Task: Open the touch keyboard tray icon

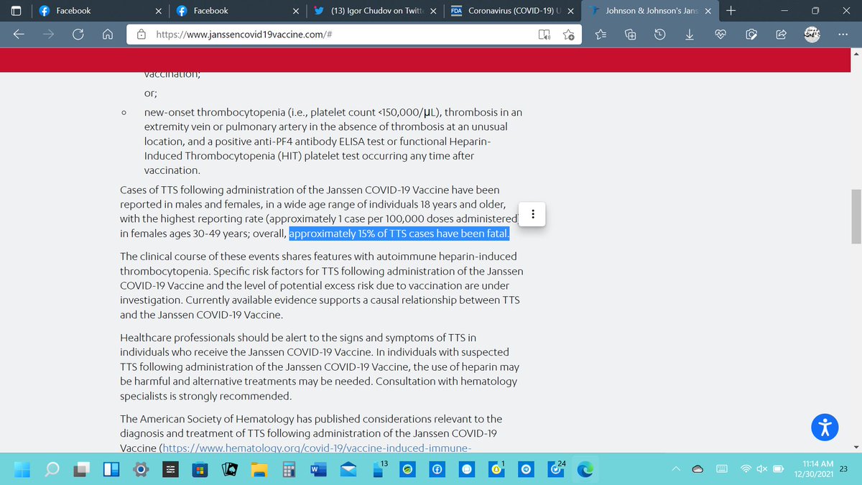Action: pyautogui.click(x=720, y=469)
